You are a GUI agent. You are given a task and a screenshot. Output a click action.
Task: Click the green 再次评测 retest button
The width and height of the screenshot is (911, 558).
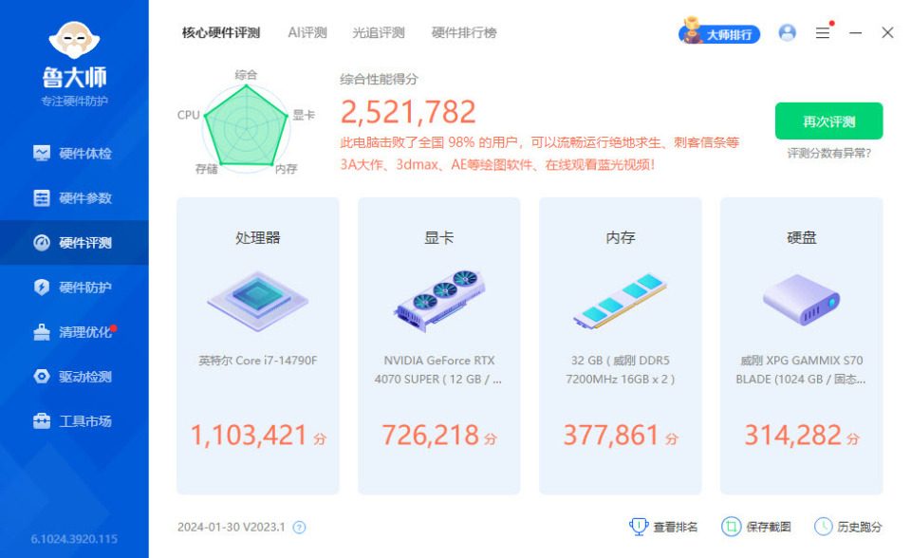[829, 121]
